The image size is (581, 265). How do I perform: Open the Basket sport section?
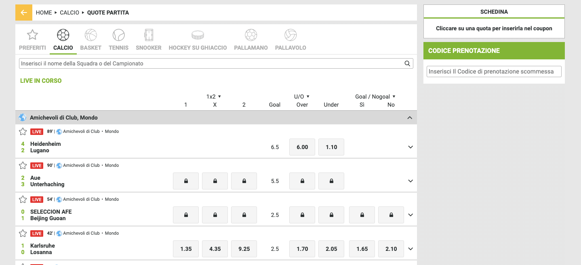point(91,35)
